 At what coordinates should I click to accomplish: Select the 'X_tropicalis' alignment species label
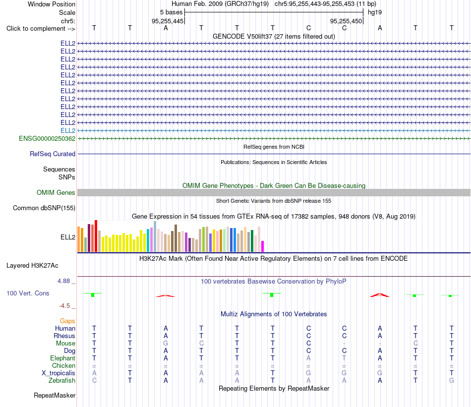click(x=59, y=373)
